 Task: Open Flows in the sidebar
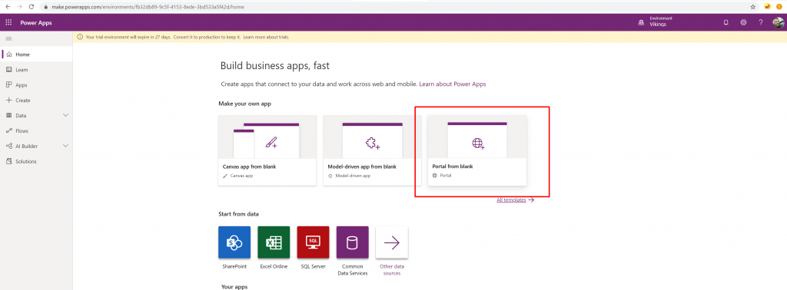tap(36, 130)
